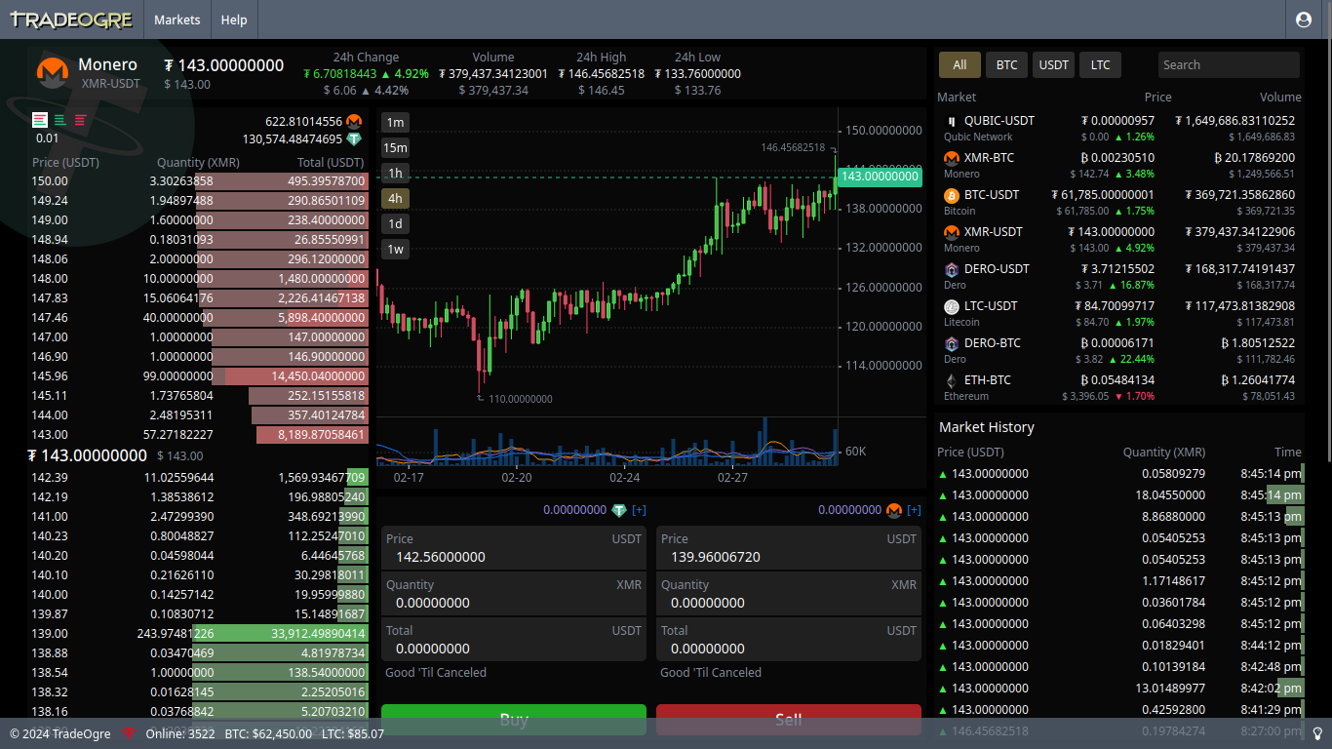Screen dimensions: 1332x749
Task: Click the 02-24 date on chart axis
Action: coord(624,478)
